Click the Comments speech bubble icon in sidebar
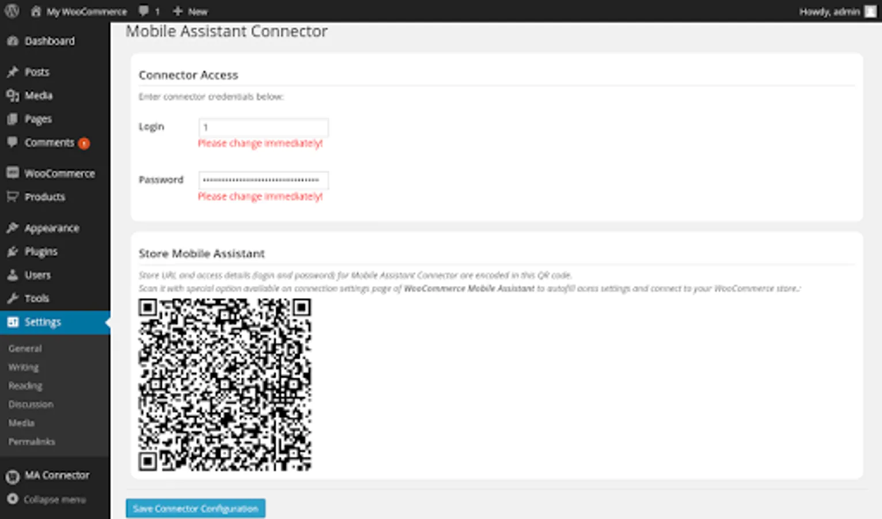This screenshot has width=882, height=519. [x=13, y=142]
